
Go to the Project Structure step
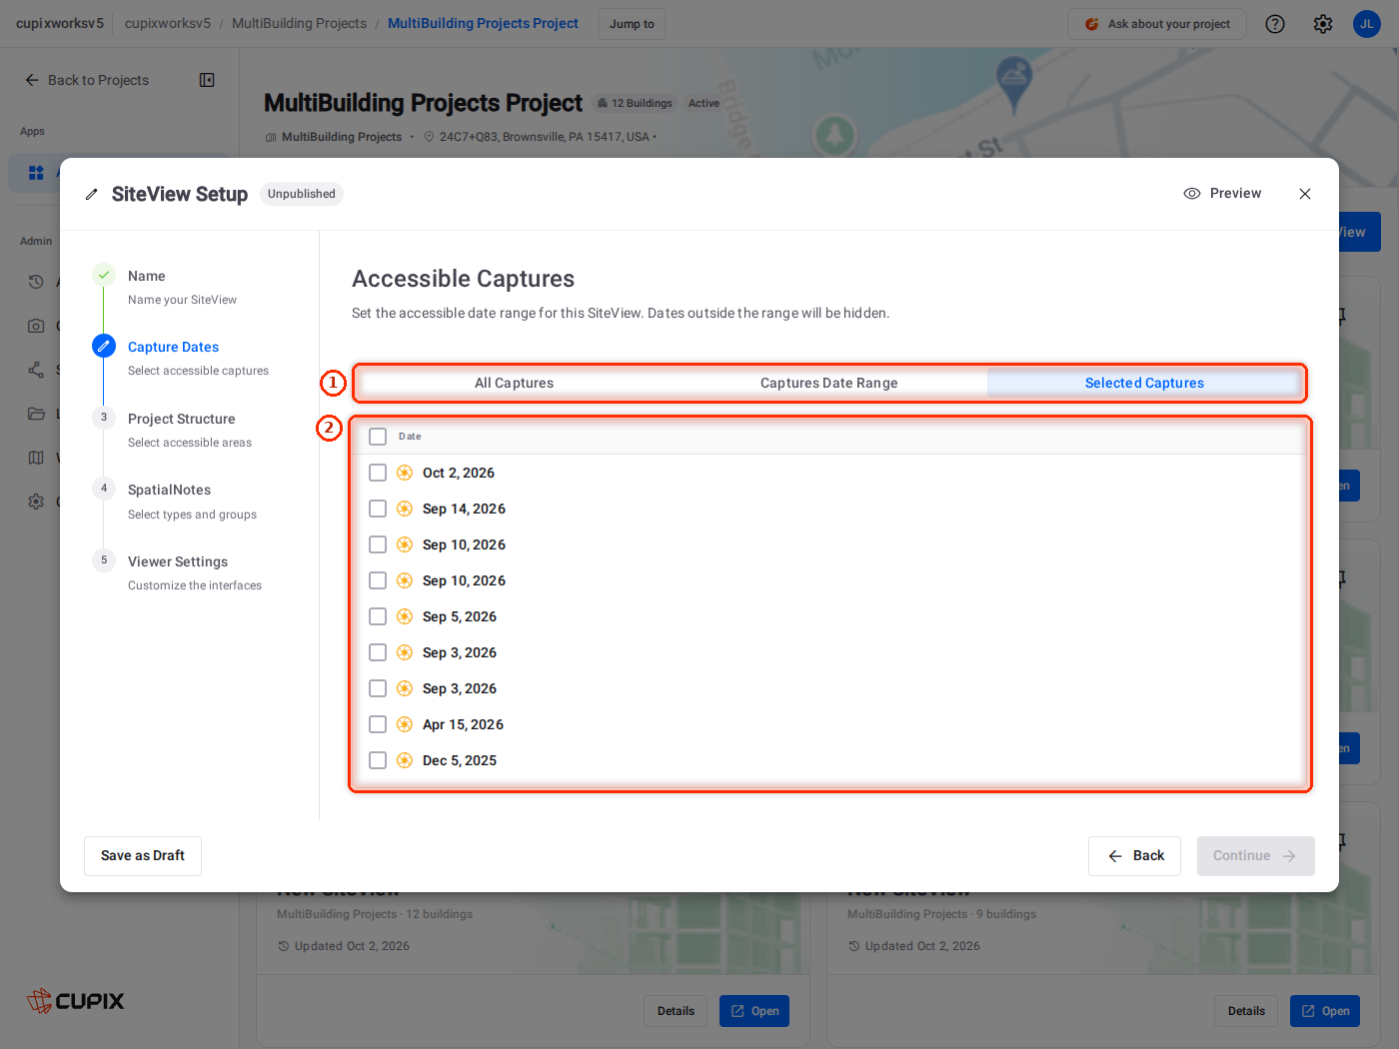pos(182,419)
